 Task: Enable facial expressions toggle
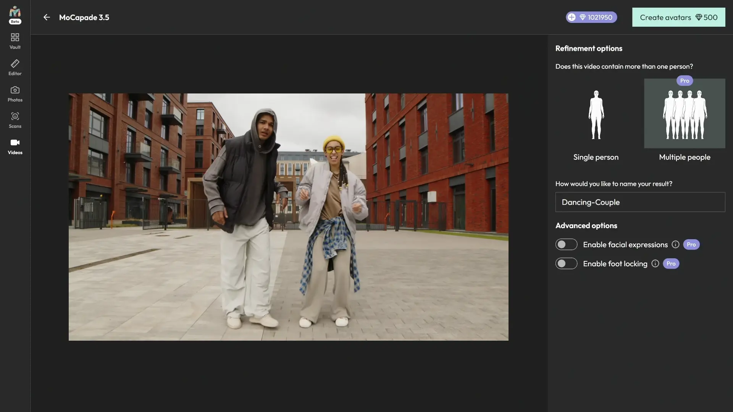[566, 245]
